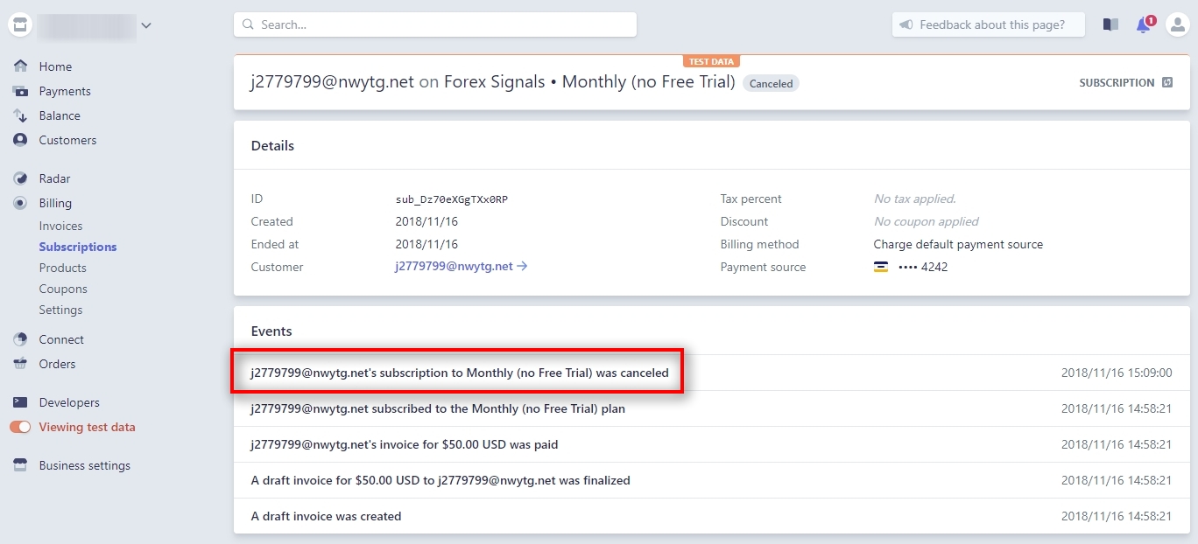The width and height of the screenshot is (1198, 544).
Task: Click the notification bell with red badge
Action: pyautogui.click(x=1144, y=24)
